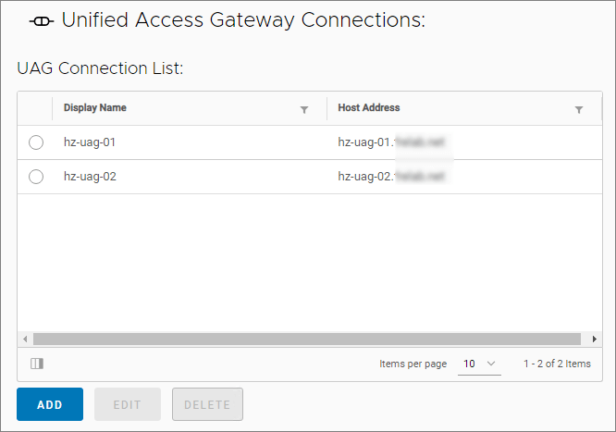
Task: Open the Host Address column filter
Action: point(579,109)
